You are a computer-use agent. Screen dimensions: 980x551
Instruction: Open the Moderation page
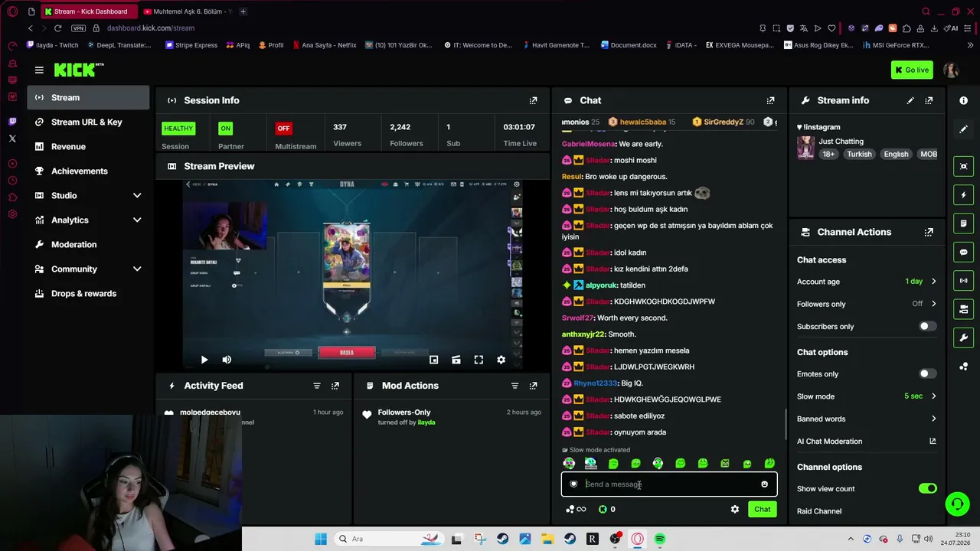click(x=88, y=245)
